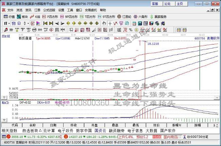221x146 pixels.
Task: Click the gradient flag chart icon
Action: click(38, 23)
